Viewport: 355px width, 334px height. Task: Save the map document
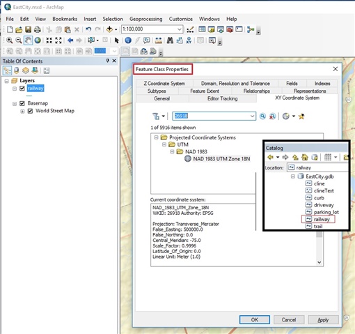28,29
